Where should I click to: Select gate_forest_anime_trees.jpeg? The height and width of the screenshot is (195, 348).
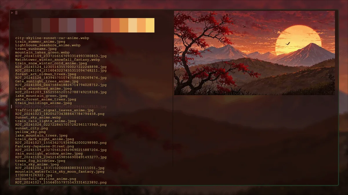(46, 99)
